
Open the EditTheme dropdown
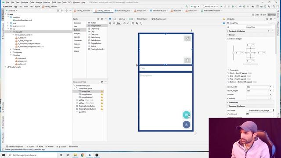(x=143, y=19)
